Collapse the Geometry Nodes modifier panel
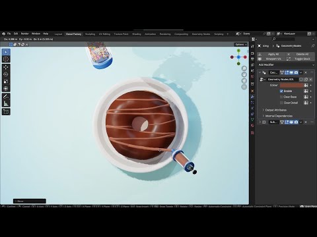This screenshot has height=237, width=317. pos(260,72)
